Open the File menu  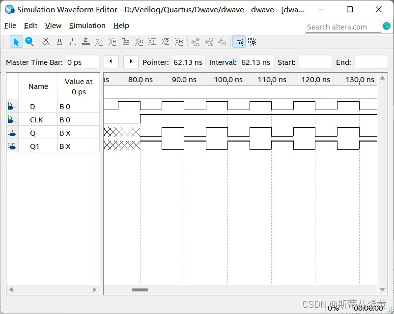[10, 26]
